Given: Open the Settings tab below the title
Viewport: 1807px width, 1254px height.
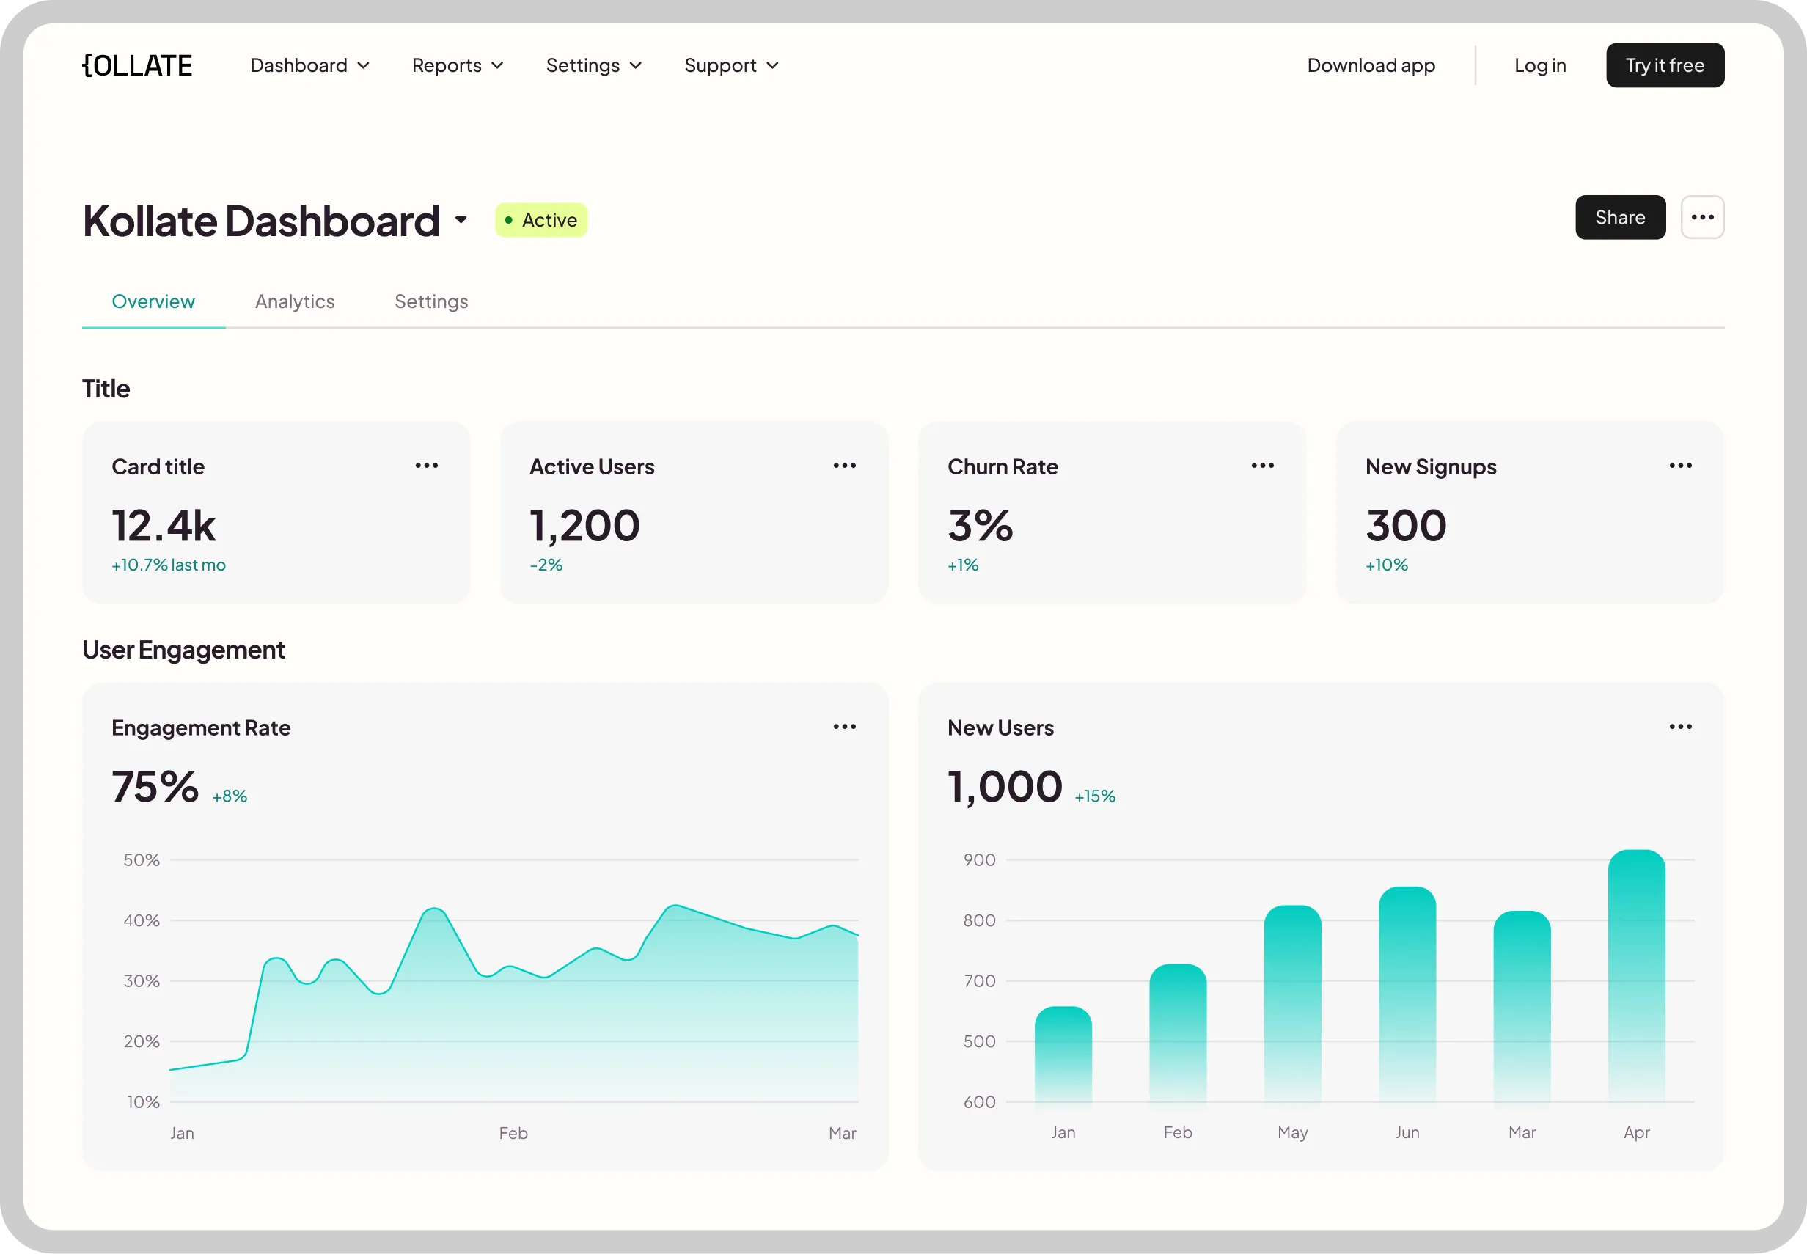Looking at the screenshot, I should point(430,301).
